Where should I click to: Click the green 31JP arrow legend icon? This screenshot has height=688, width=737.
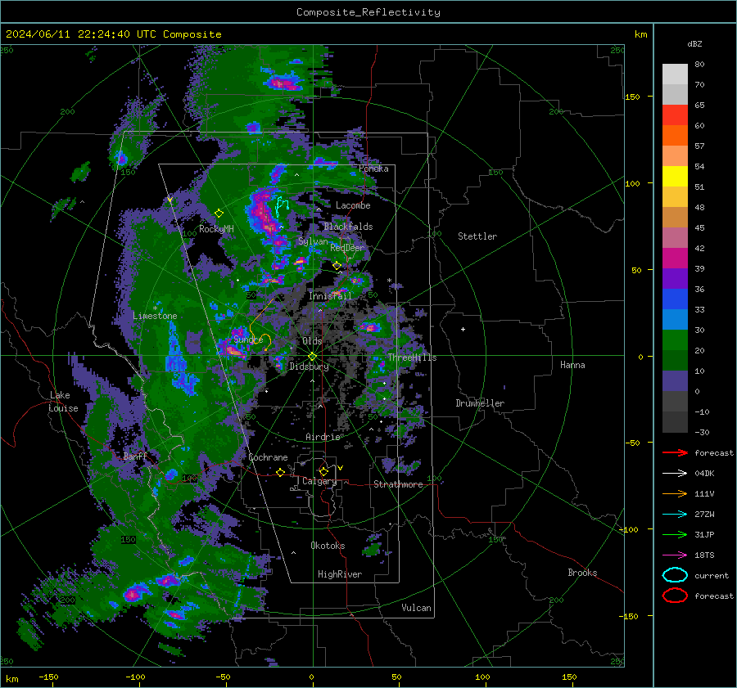point(675,534)
